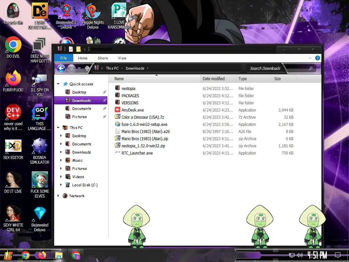Open the Recycle Bin desktop icon

pyautogui.click(x=13, y=14)
